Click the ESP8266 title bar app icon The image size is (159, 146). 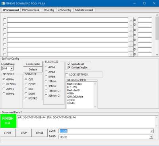[x=3, y=3]
